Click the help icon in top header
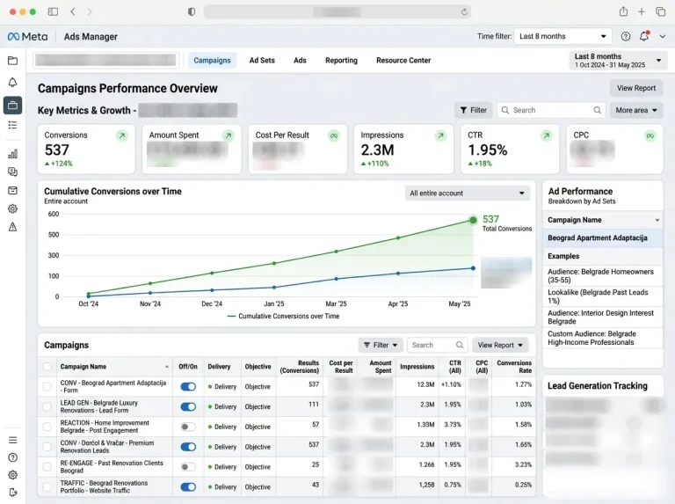The width and height of the screenshot is (675, 504). click(626, 37)
